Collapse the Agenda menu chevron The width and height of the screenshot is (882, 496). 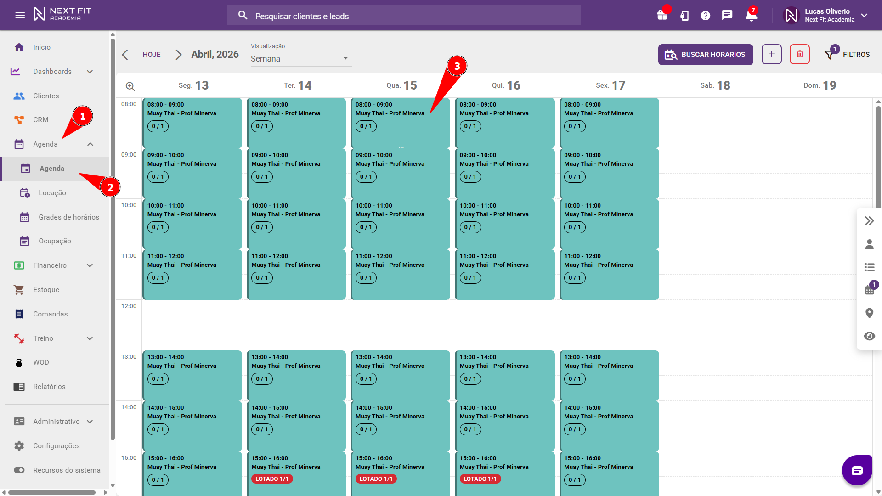tap(90, 144)
